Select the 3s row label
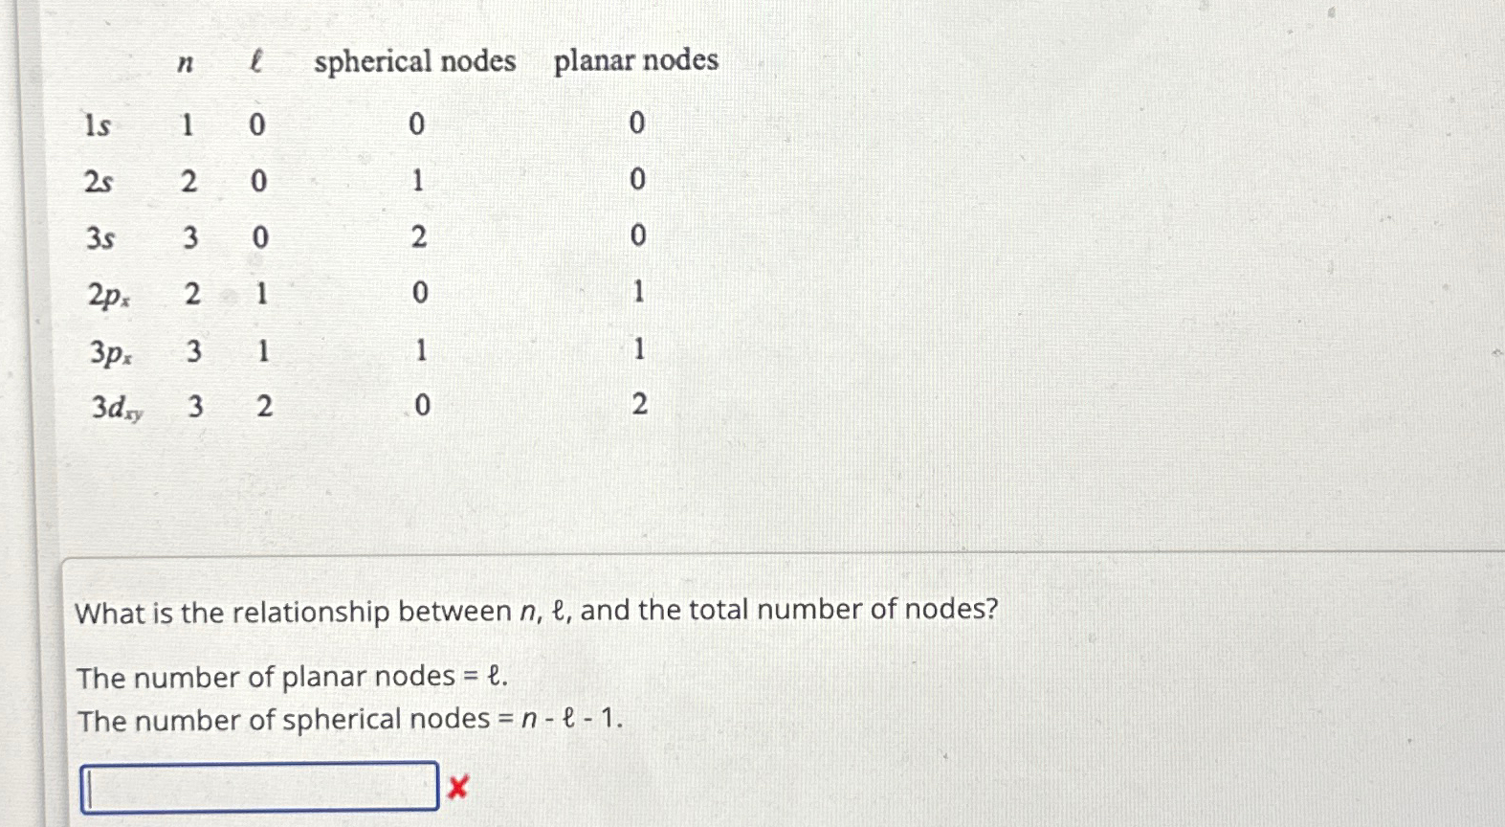This screenshot has width=1505, height=827. point(100,238)
